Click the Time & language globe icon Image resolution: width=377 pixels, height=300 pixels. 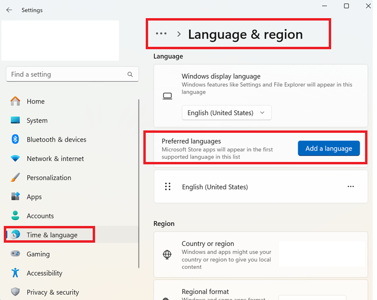(16, 235)
